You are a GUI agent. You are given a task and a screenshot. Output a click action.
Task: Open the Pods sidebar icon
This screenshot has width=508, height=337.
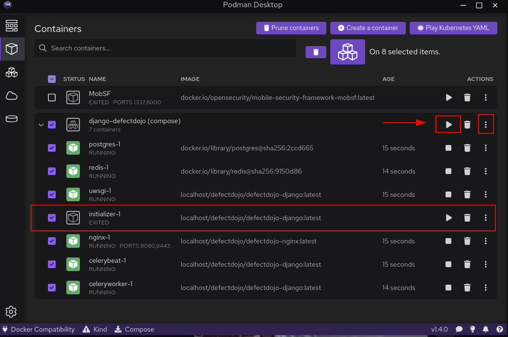tap(12, 72)
